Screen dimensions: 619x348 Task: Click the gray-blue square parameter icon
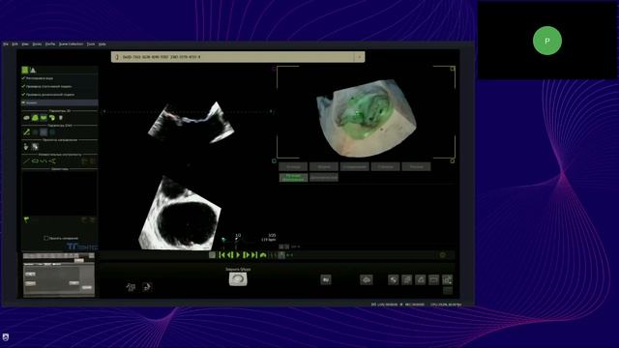click(x=44, y=132)
